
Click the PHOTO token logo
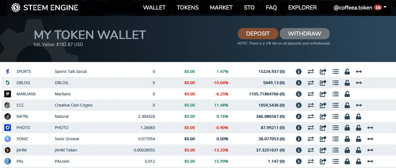(x=8, y=128)
